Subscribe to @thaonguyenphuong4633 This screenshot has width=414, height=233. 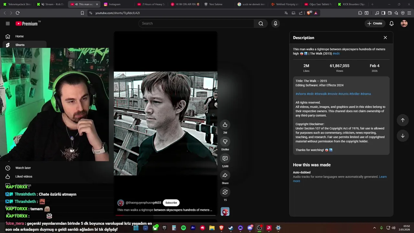pos(171,203)
